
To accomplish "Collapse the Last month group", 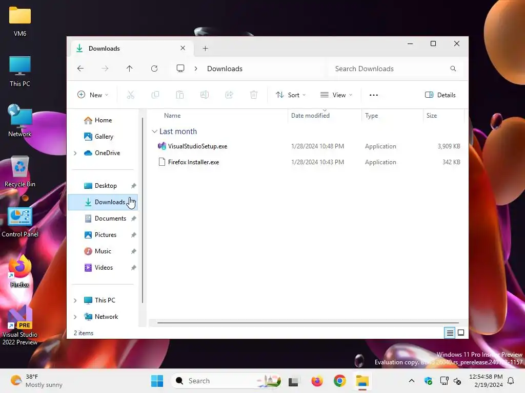I will pyautogui.click(x=154, y=132).
